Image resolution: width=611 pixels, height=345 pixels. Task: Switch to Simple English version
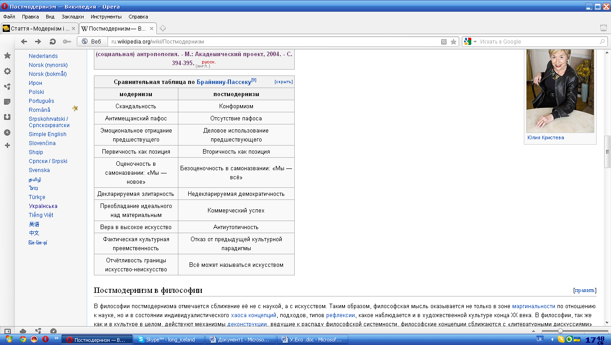[48, 134]
